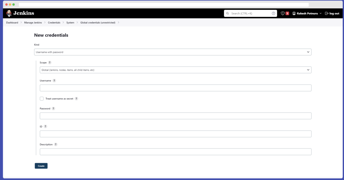Viewport: 344px width, 180px height.
Task: Enable Treat username as secret checkbox
Action: (42, 99)
